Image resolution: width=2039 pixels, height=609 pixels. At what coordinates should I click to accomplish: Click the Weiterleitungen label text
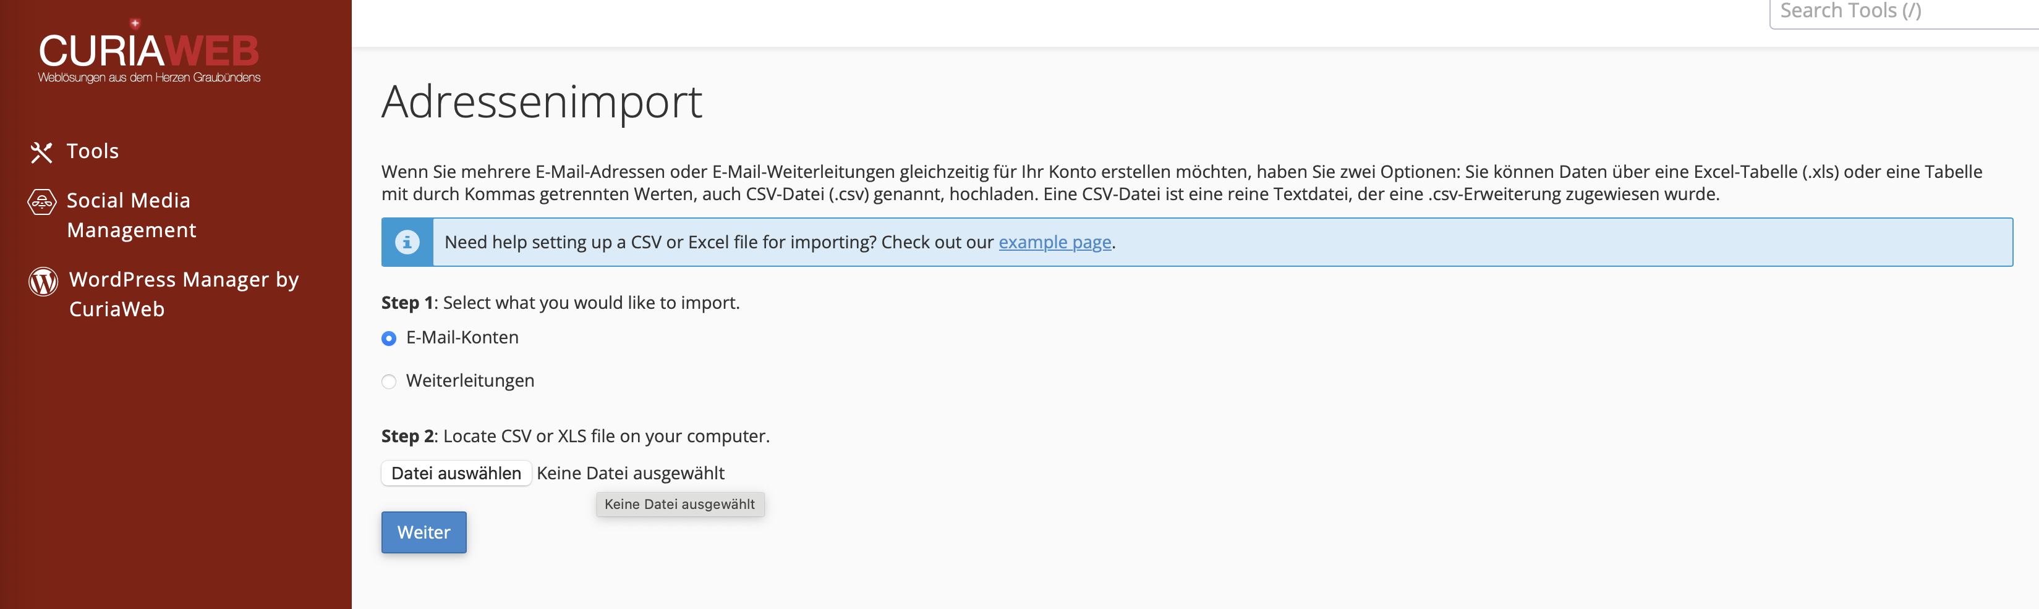(x=470, y=381)
